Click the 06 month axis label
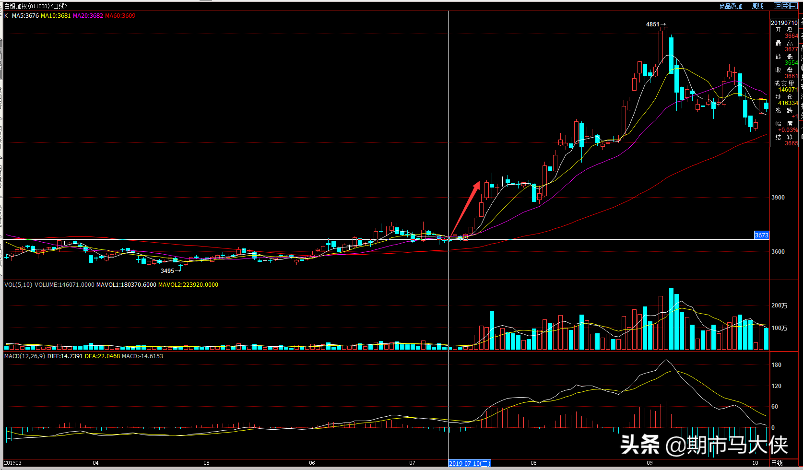803x470 pixels. 312,463
